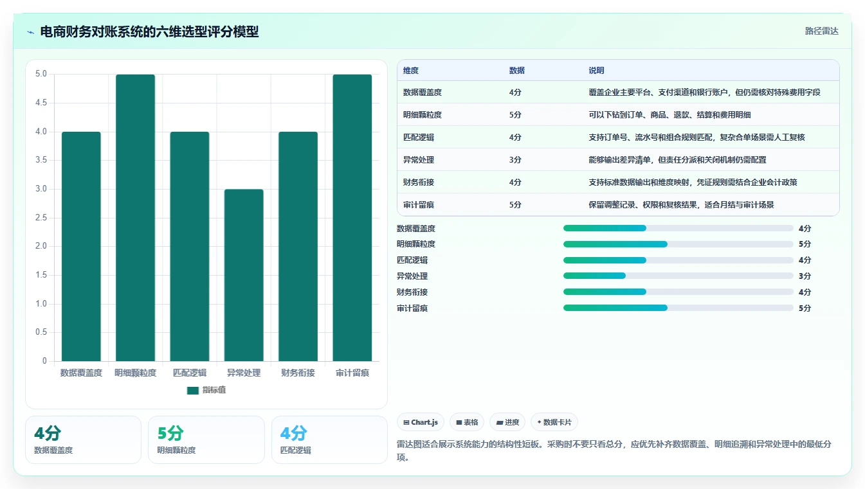The height and width of the screenshot is (489, 865).
Task: Click the 匹配逻辑 bar in the chart
Action: point(190,246)
